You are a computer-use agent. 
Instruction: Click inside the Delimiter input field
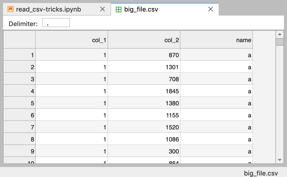56,23
